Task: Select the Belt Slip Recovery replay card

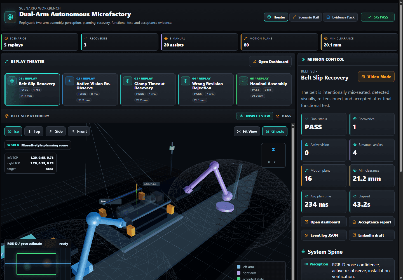Action: [x=32, y=89]
